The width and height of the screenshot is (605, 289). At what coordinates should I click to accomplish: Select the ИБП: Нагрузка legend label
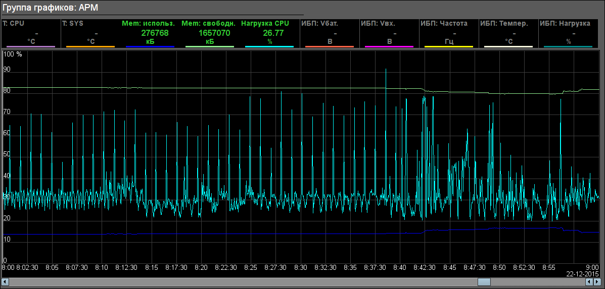(565, 24)
